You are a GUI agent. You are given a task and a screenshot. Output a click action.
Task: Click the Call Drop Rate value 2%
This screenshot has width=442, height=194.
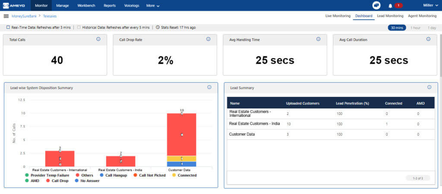(165, 60)
